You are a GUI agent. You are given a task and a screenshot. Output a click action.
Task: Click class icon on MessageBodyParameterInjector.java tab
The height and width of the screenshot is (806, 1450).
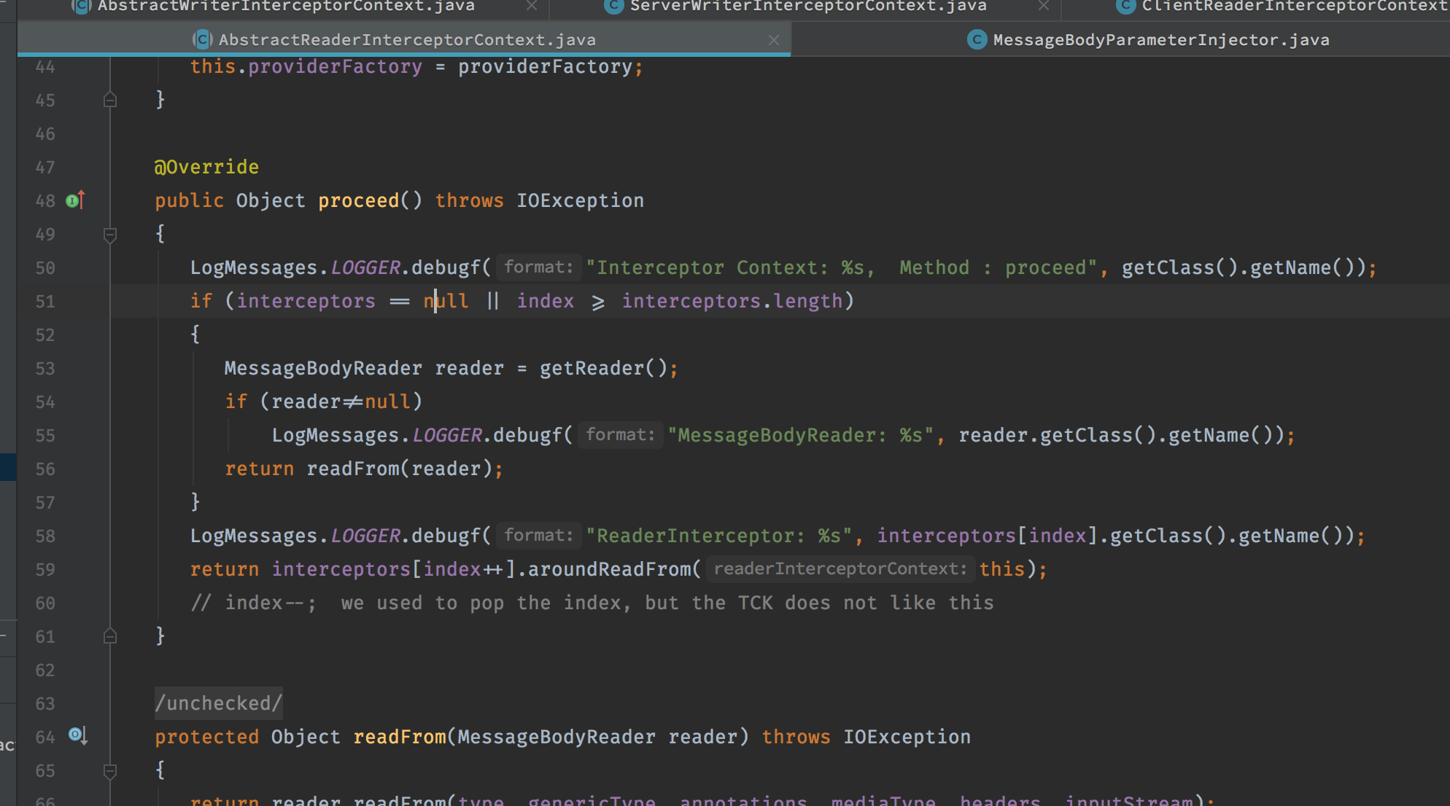977,40
